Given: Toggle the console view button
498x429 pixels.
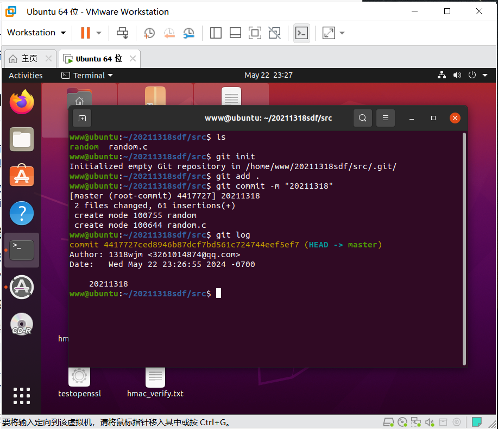Looking at the screenshot, I should pos(301,33).
